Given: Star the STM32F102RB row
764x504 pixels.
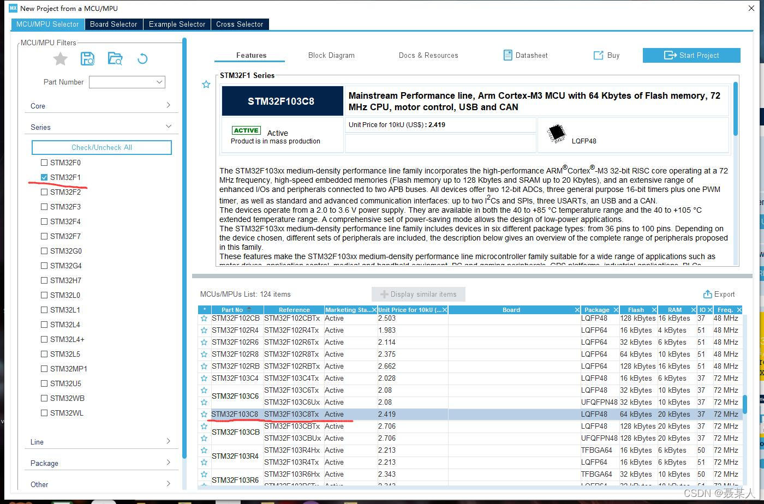Looking at the screenshot, I should (x=204, y=366).
